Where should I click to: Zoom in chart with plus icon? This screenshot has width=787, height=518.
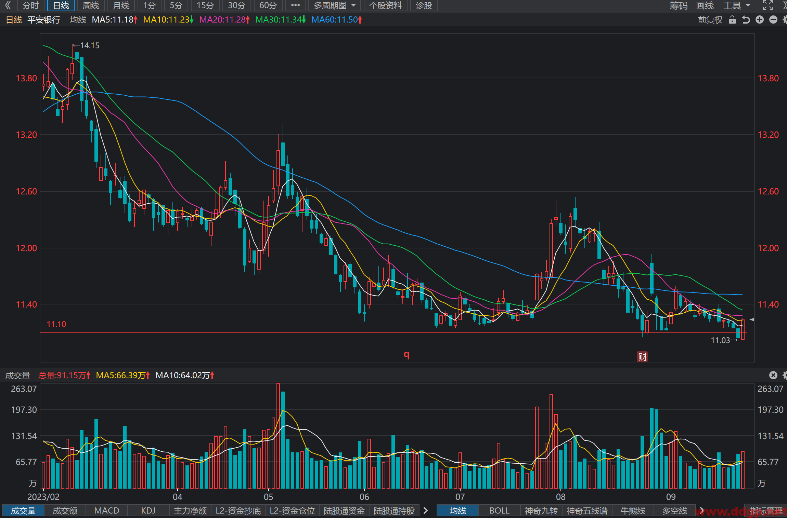pos(760,20)
